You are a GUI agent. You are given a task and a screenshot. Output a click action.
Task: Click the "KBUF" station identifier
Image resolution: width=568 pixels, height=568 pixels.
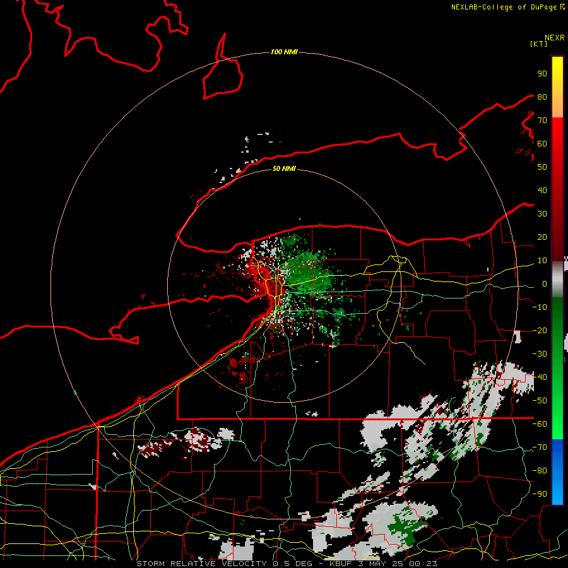[341, 564]
